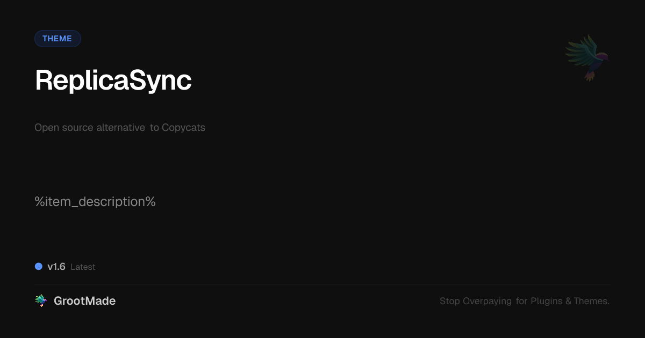Click the word Themes. in footer tagline
645x338 pixels.
point(591,301)
